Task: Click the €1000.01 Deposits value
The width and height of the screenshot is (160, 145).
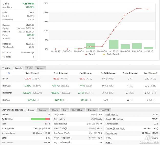Action: click(30, 44)
